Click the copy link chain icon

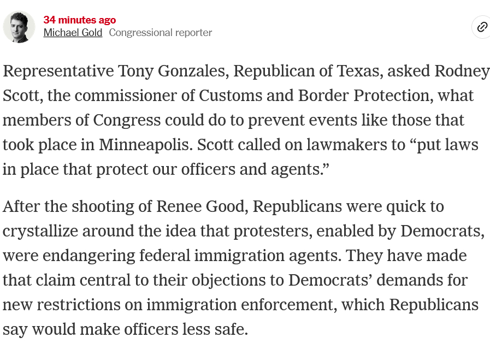click(482, 27)
